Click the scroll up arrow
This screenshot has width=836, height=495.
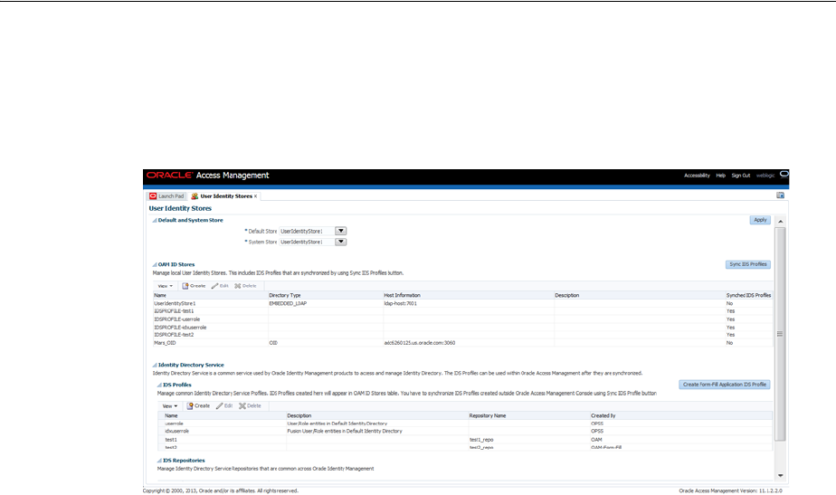pos(780,222)
